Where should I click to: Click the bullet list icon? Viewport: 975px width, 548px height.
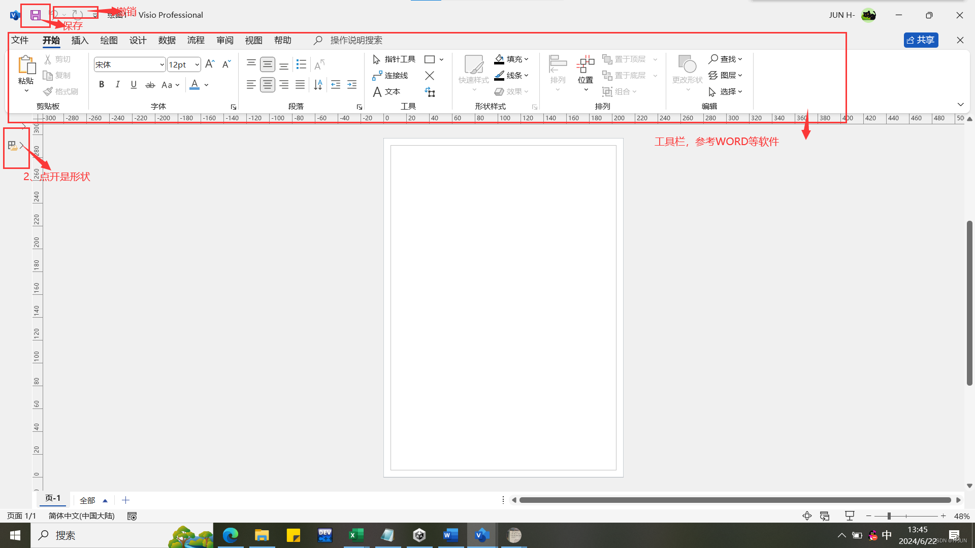click(301, 64)
